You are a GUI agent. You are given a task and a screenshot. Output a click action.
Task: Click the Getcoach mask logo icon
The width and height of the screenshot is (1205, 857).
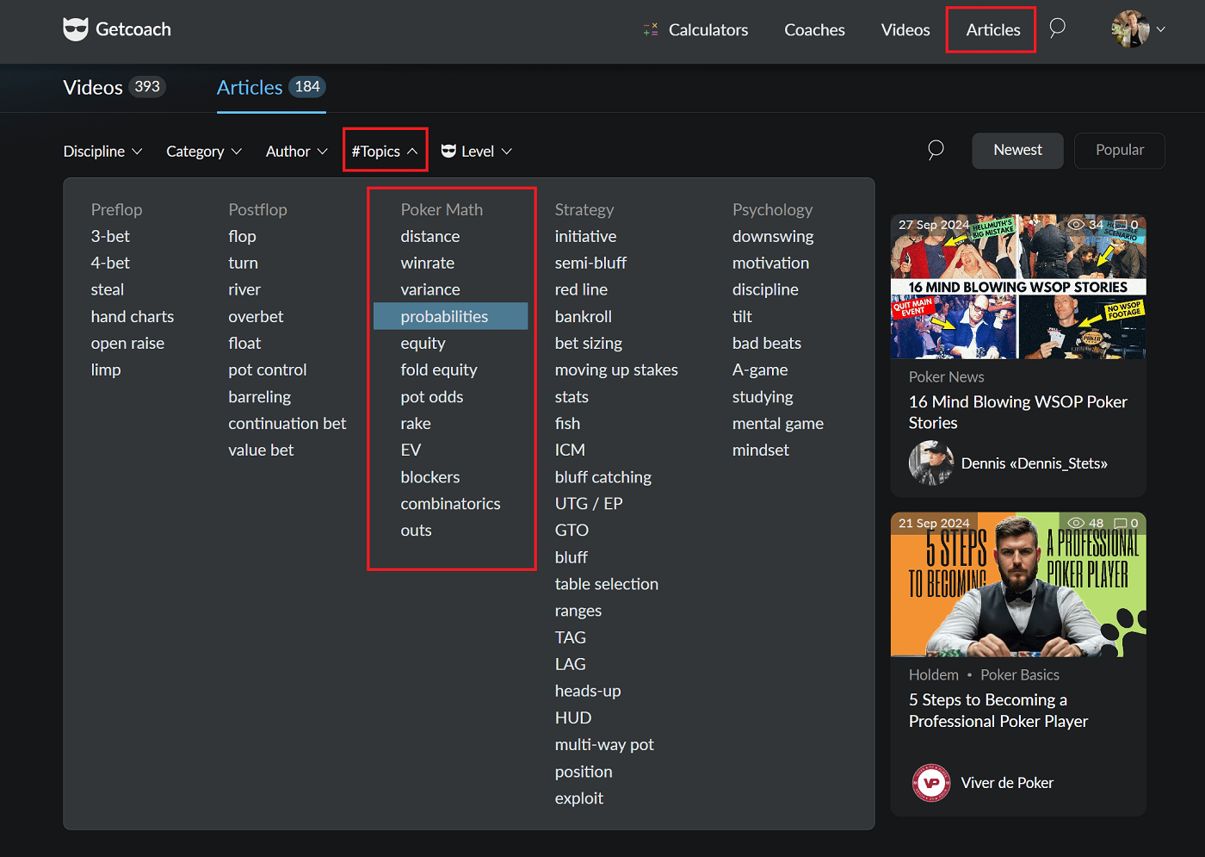point(76,29)
